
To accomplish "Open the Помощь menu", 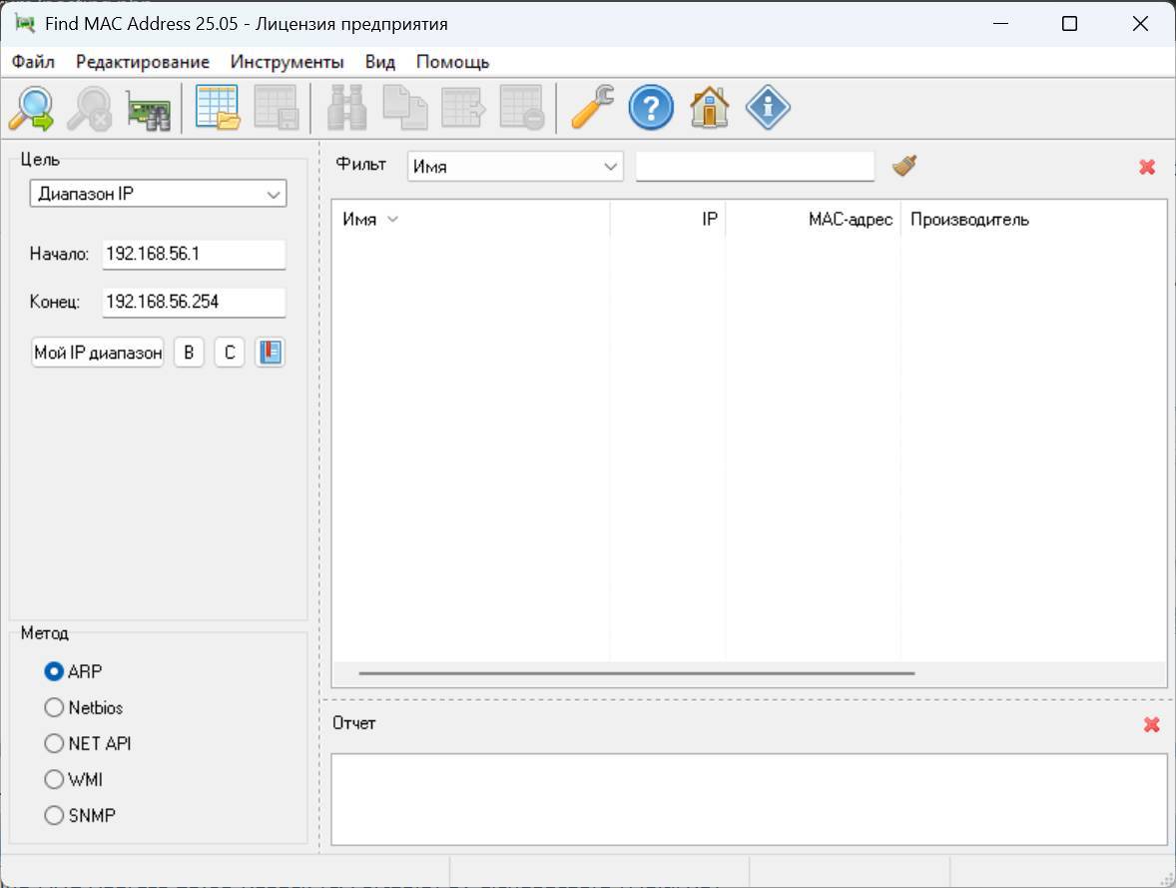I will 453,62.
